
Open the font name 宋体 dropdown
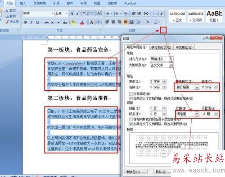coord(53,14)
